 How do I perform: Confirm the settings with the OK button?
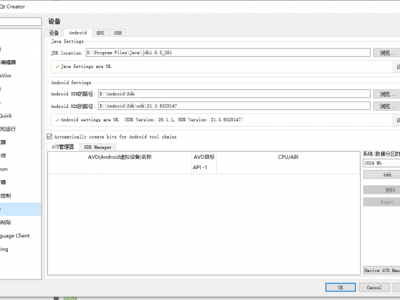coord(340,287)
